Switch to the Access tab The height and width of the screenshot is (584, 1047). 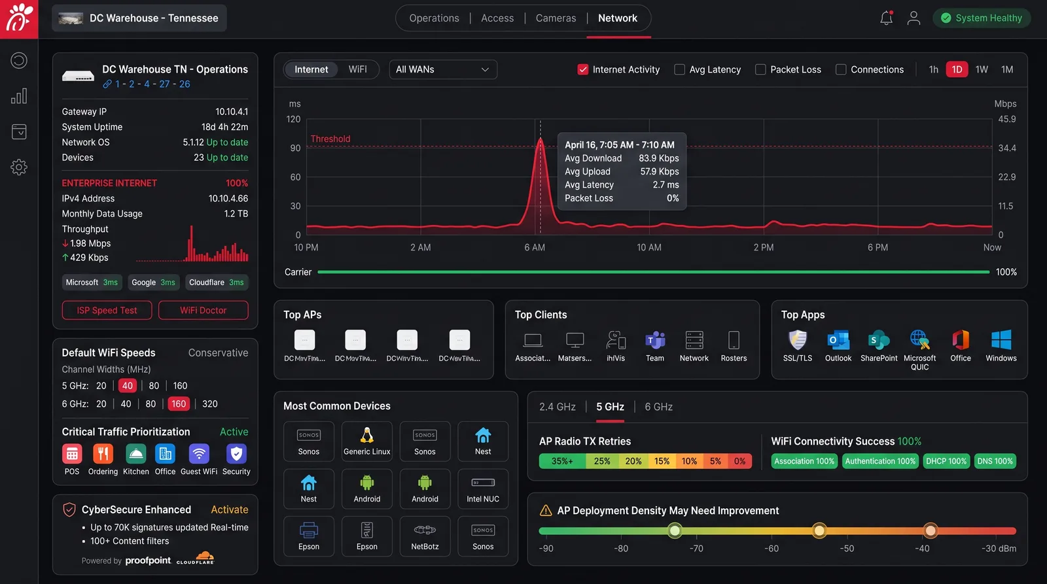pyautogui.click(x=497, y=18)
